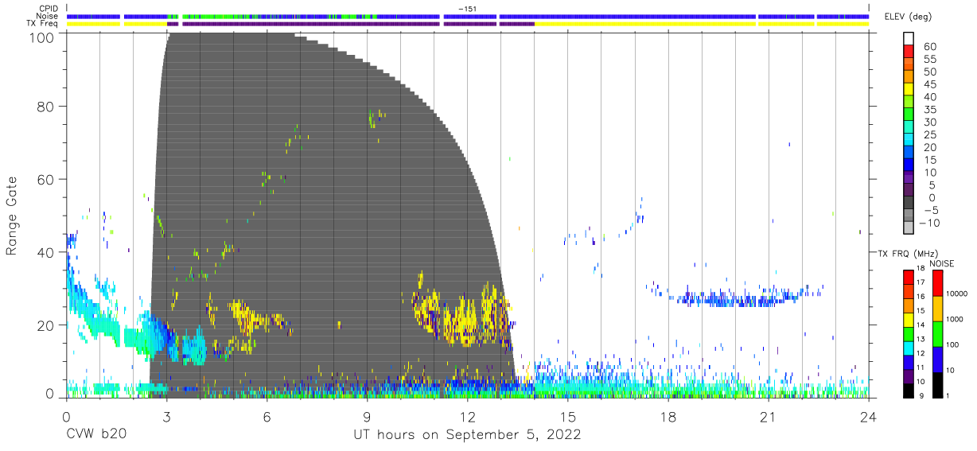Viewport: 977px width, 451px height.
Task: Pick the red swatch of the NOISE colorbar
Action: 937,283
